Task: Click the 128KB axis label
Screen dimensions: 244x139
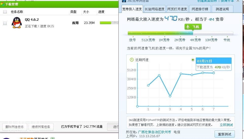Action: (131, 97)
